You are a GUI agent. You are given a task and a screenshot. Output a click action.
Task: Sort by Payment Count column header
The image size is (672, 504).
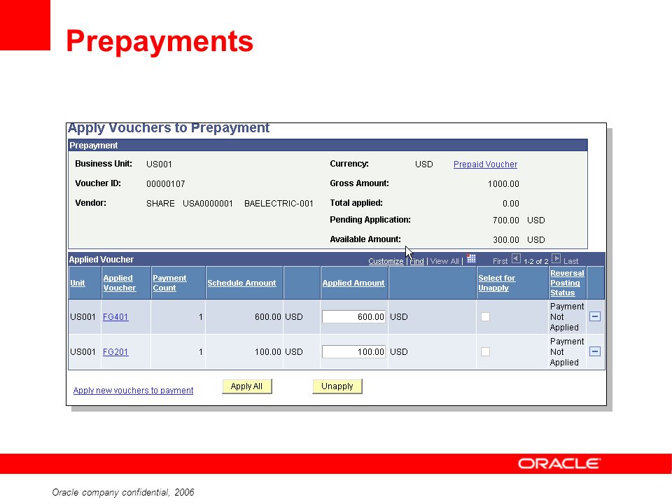[169, 283]
